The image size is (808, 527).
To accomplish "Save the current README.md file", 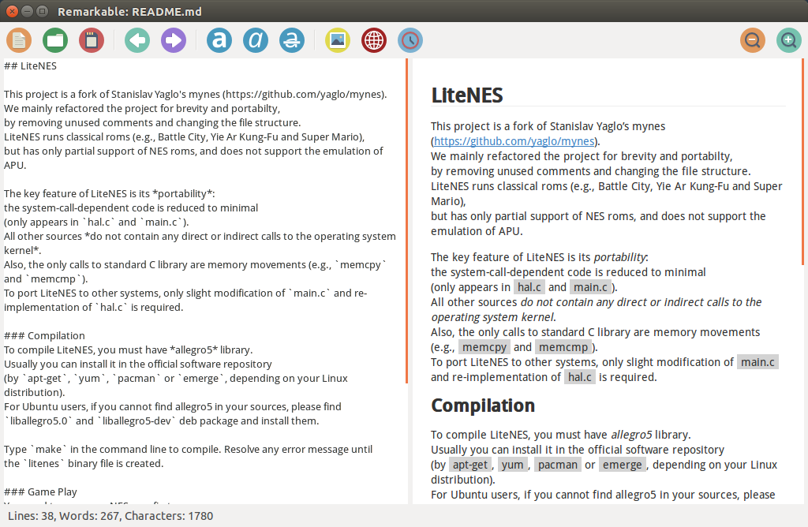I will tap(92, 40).
